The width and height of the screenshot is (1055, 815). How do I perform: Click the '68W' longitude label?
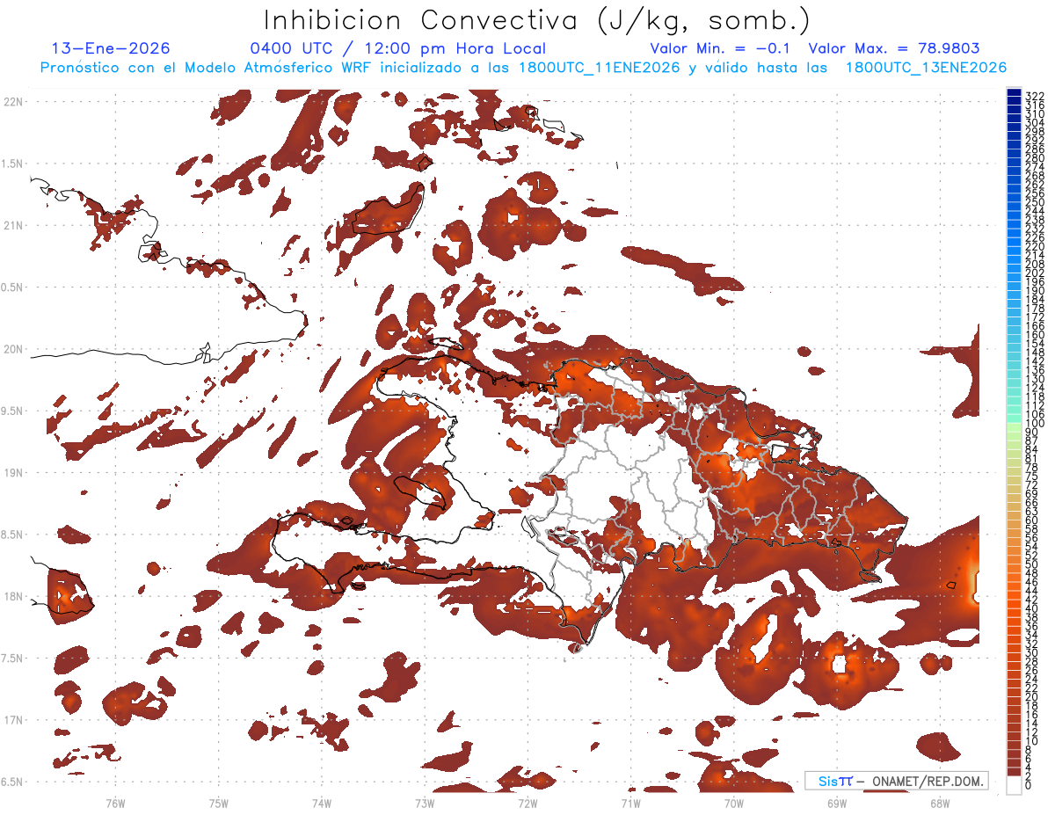coord(940,803)
